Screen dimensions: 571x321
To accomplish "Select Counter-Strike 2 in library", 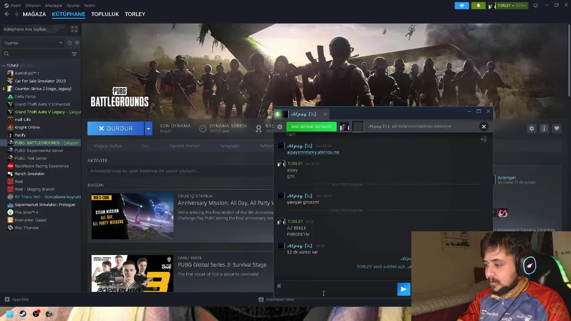I will [x=43, y=89].
